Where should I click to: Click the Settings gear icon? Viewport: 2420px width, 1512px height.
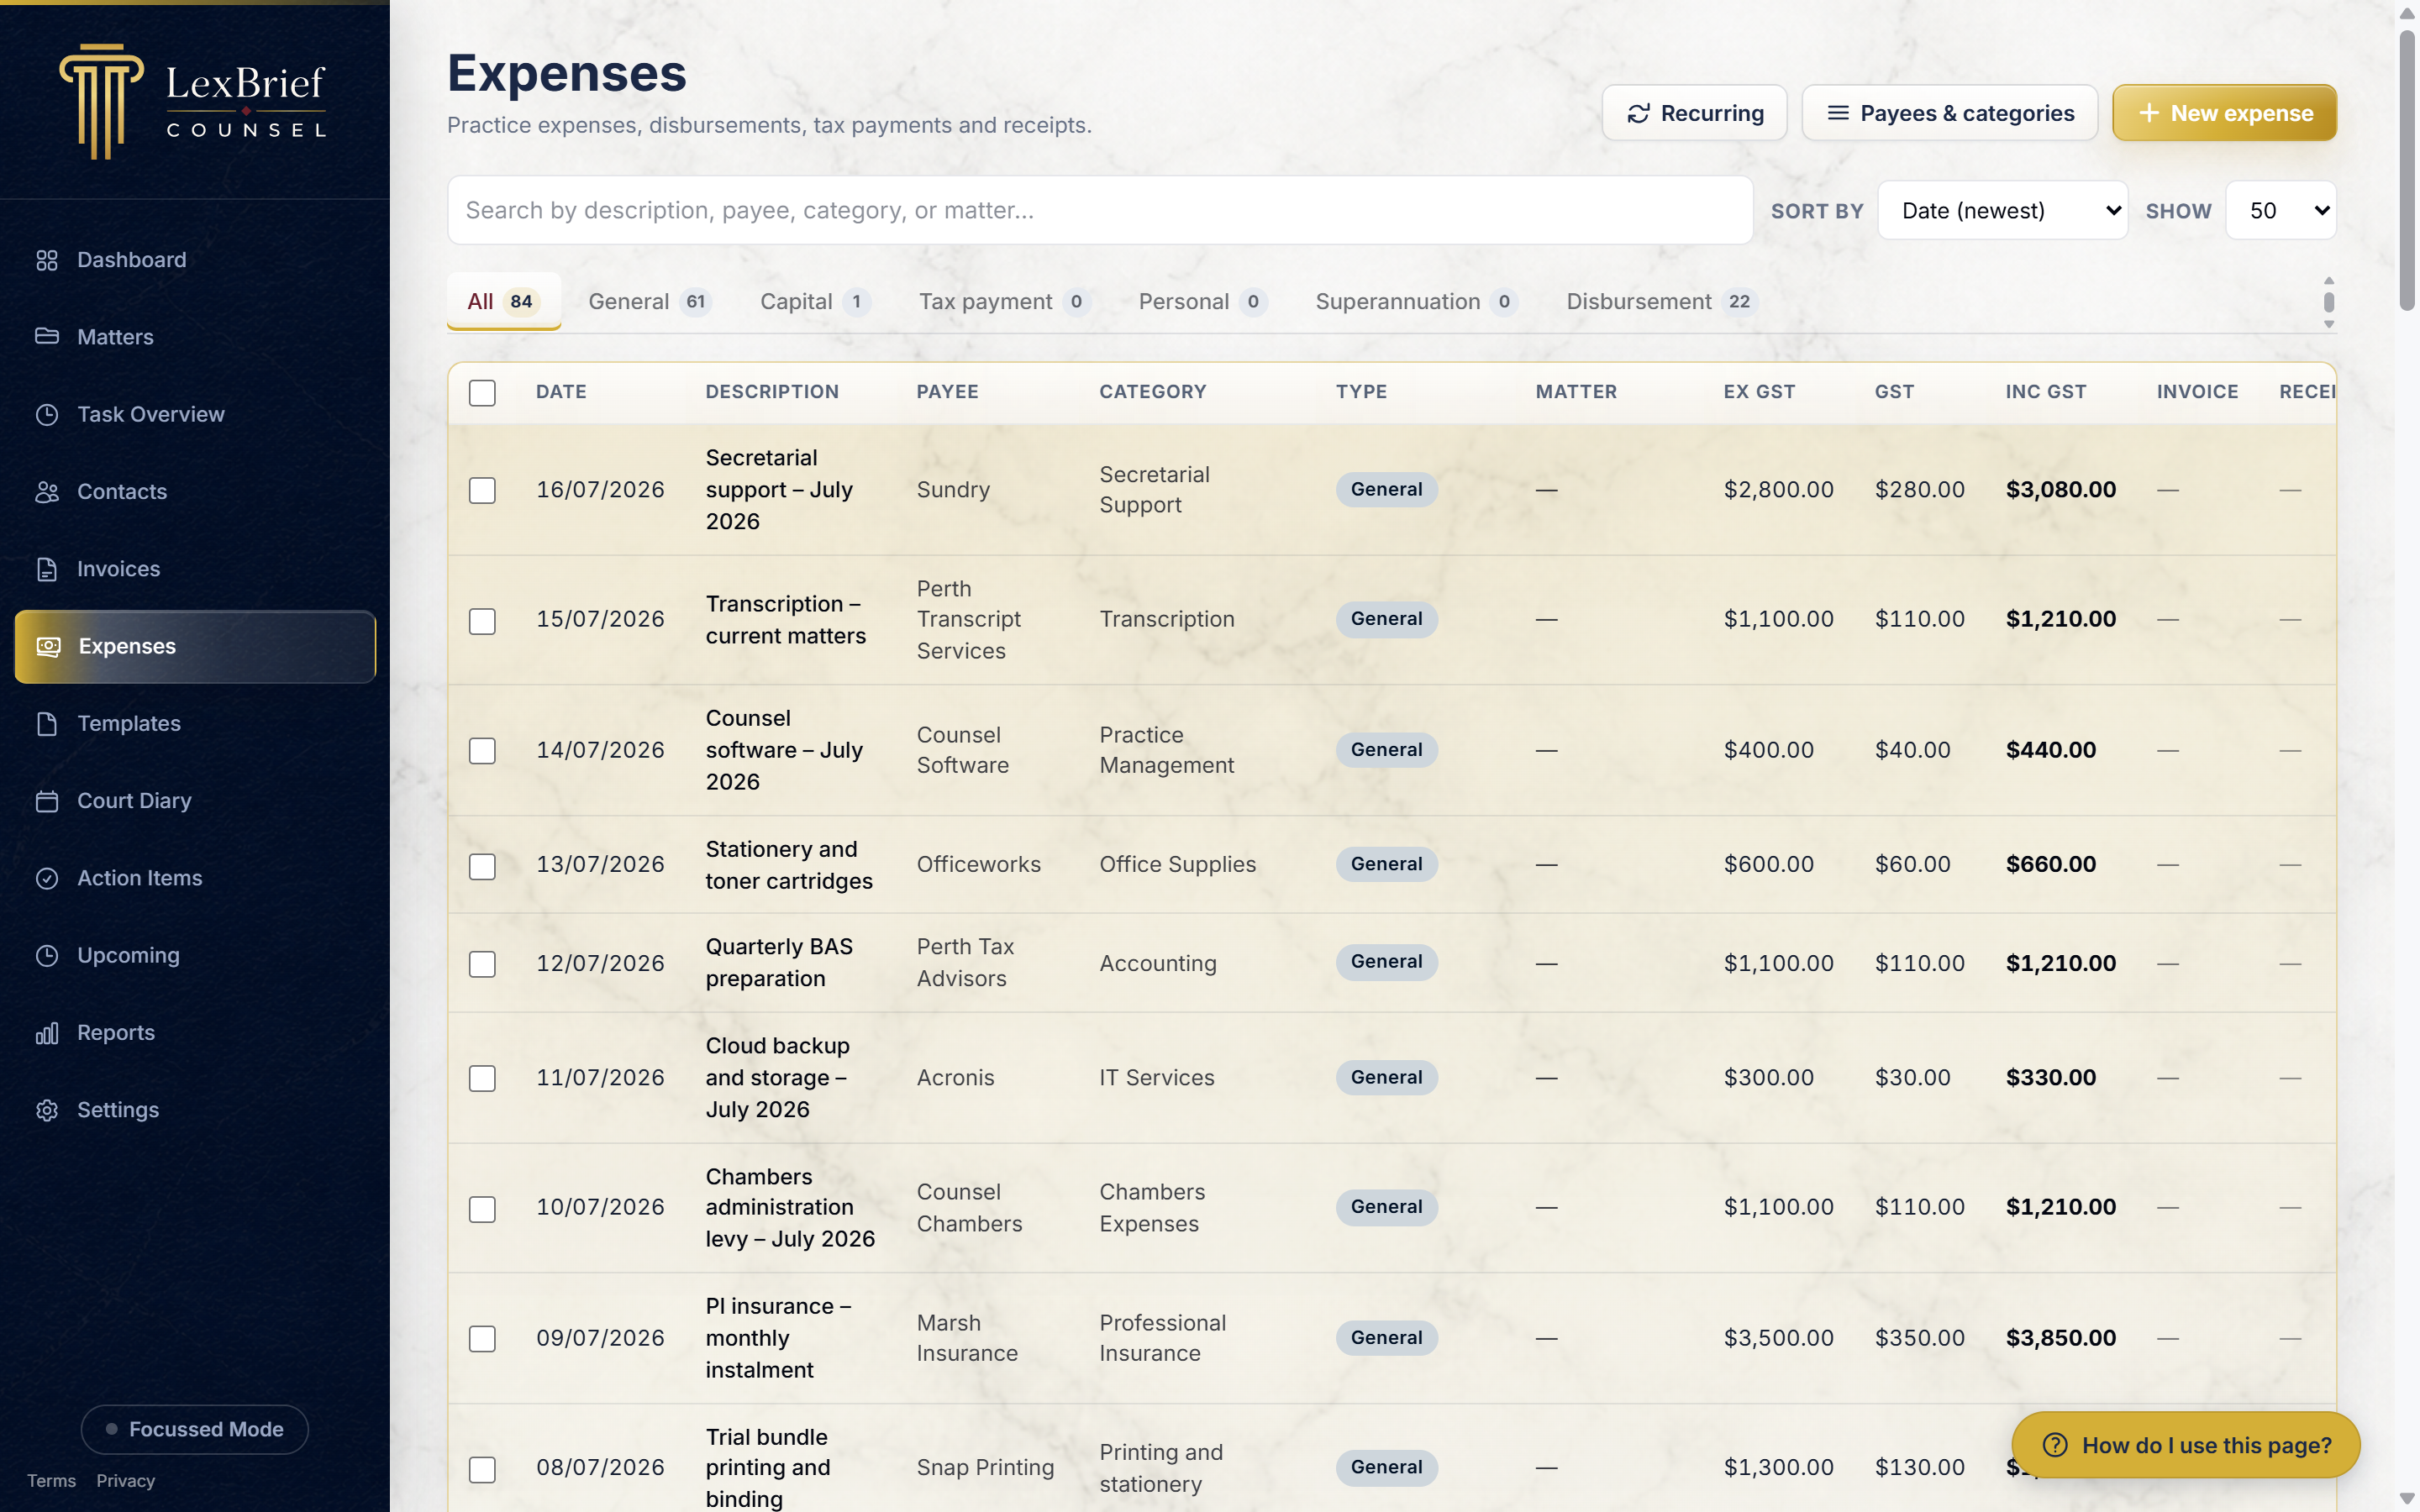click(47, 1110)
